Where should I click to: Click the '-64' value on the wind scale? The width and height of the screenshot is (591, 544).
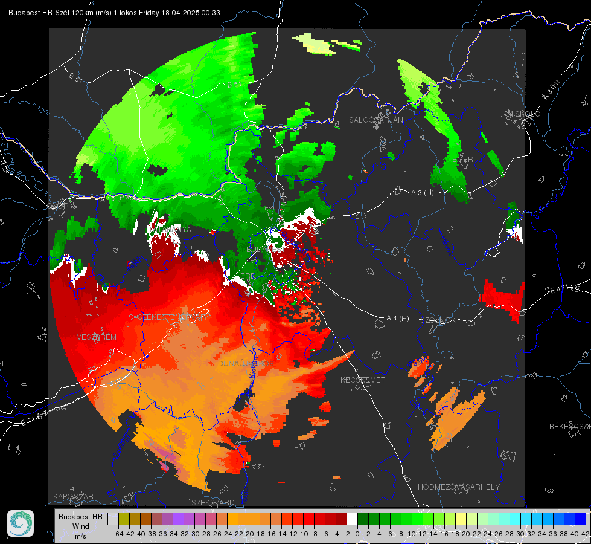(118, 534)
